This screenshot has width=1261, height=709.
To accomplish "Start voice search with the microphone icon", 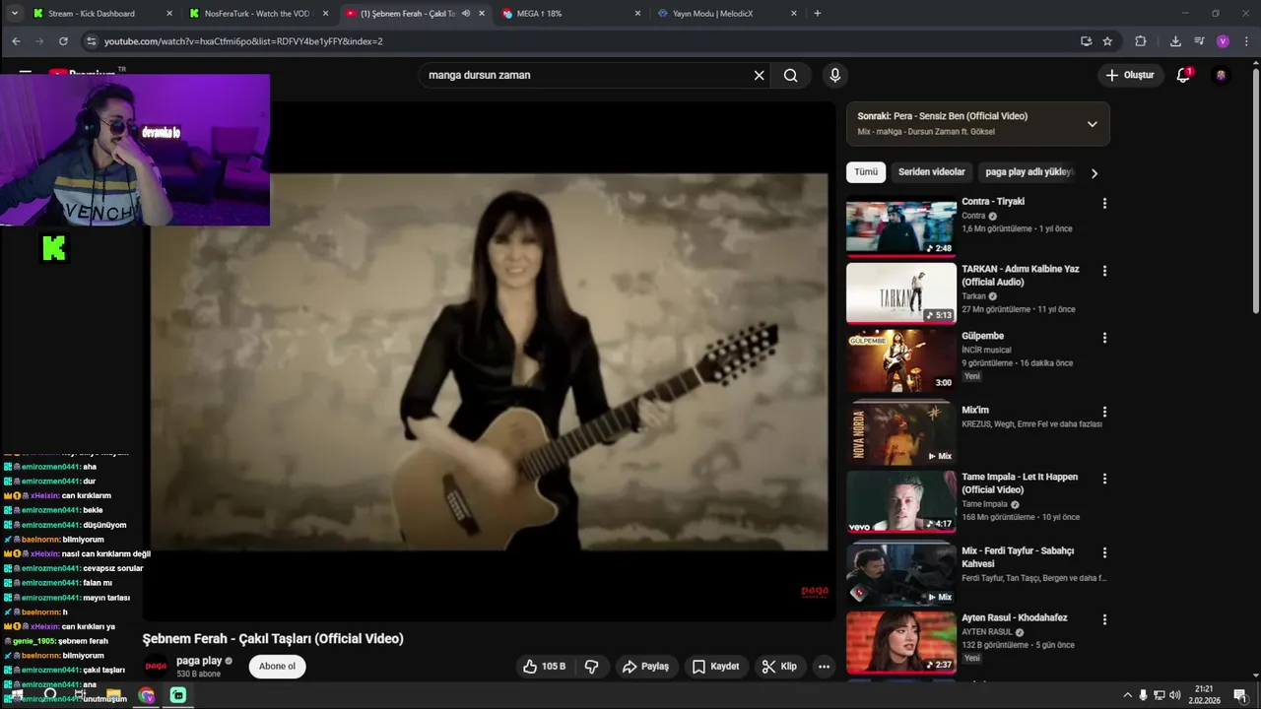I will 834,75.
